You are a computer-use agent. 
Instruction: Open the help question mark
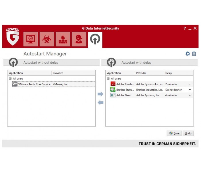click(185, 28)
